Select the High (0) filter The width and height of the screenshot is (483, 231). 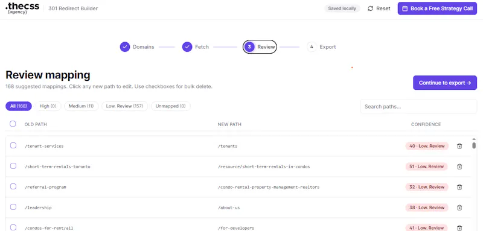(x=48, y=106)
